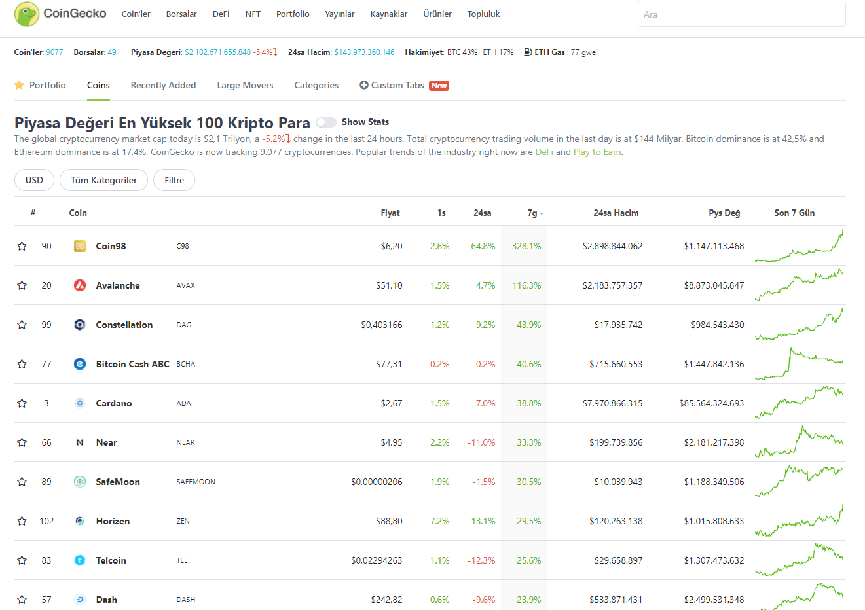
Task: Click the Telcoin logo icon
Action: click(x=80, y=560)
